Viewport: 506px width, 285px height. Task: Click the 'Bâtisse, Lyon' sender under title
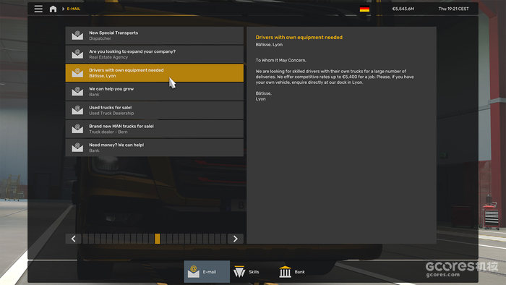point(269,45)
